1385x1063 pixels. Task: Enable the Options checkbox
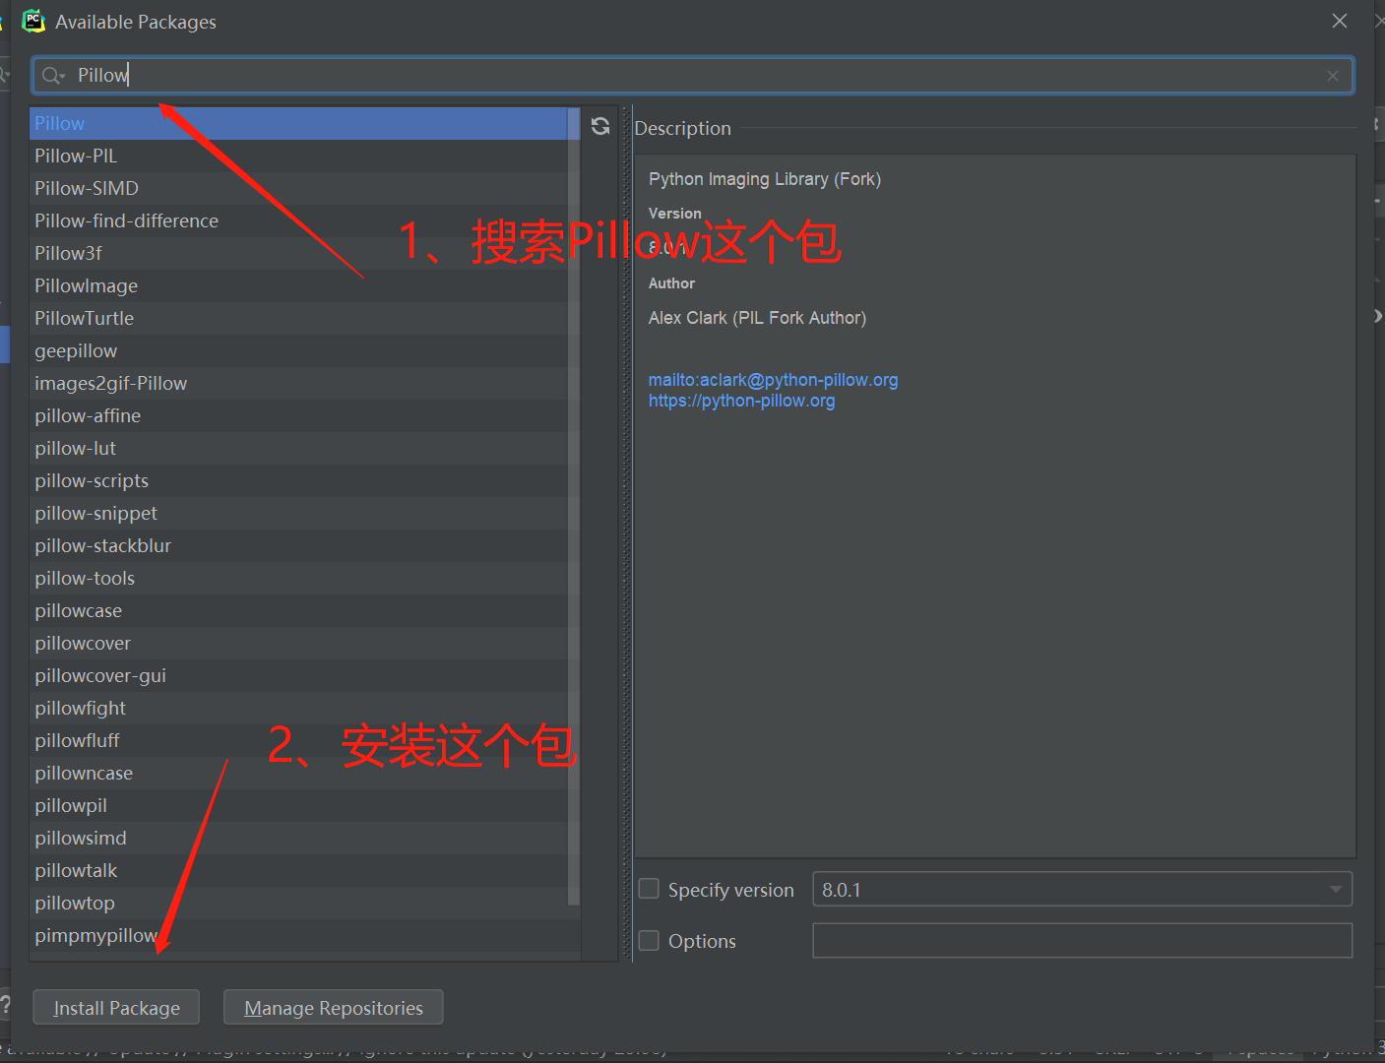[x=649, y=940]
